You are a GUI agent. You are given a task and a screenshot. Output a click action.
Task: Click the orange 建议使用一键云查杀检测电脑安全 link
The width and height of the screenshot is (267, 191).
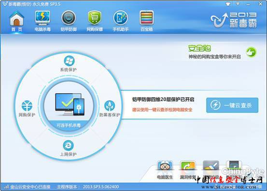point(162,110)
